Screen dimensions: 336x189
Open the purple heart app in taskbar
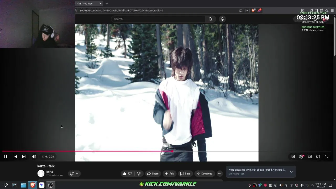(x=41, y=185)
